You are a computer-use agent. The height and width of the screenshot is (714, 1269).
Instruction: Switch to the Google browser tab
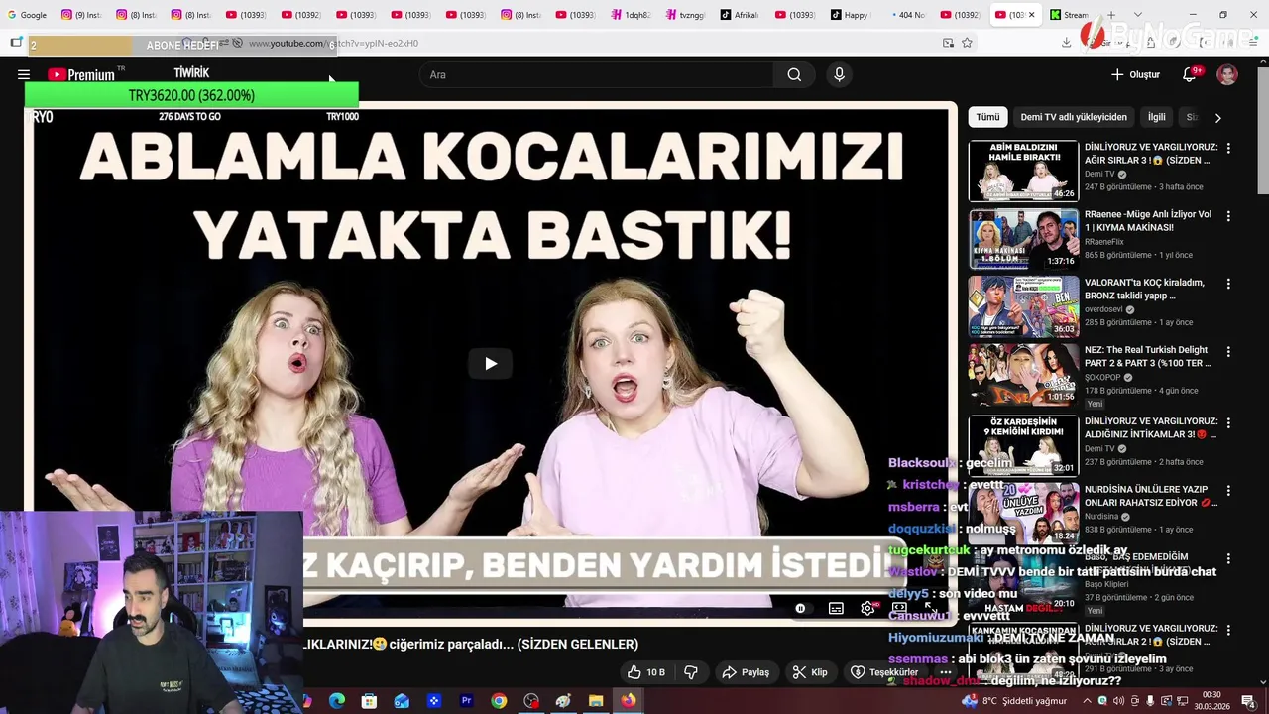(x=28, y=15)
